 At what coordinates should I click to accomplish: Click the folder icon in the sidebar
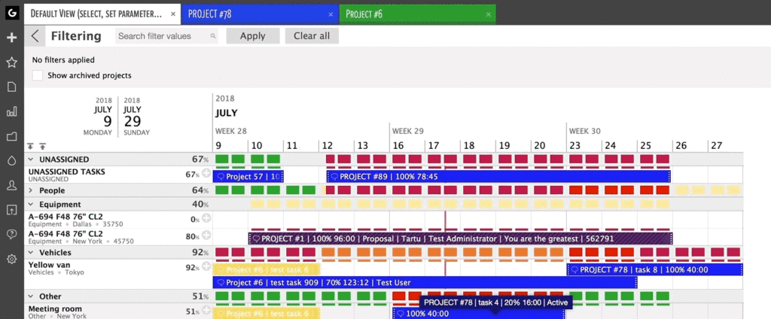click(12, 136)
